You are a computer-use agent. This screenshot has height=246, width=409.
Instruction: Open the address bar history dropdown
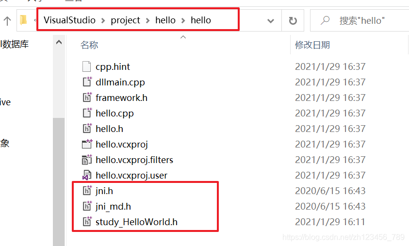coord(271,20)
